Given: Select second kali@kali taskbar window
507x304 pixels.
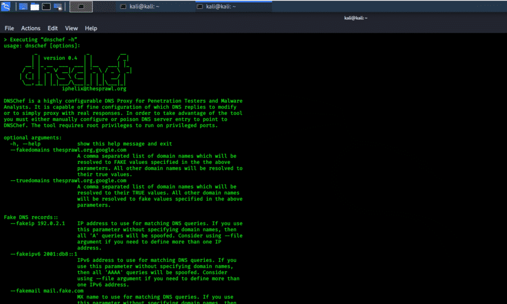Looking at the screenshot, I should tap(234, 6).
